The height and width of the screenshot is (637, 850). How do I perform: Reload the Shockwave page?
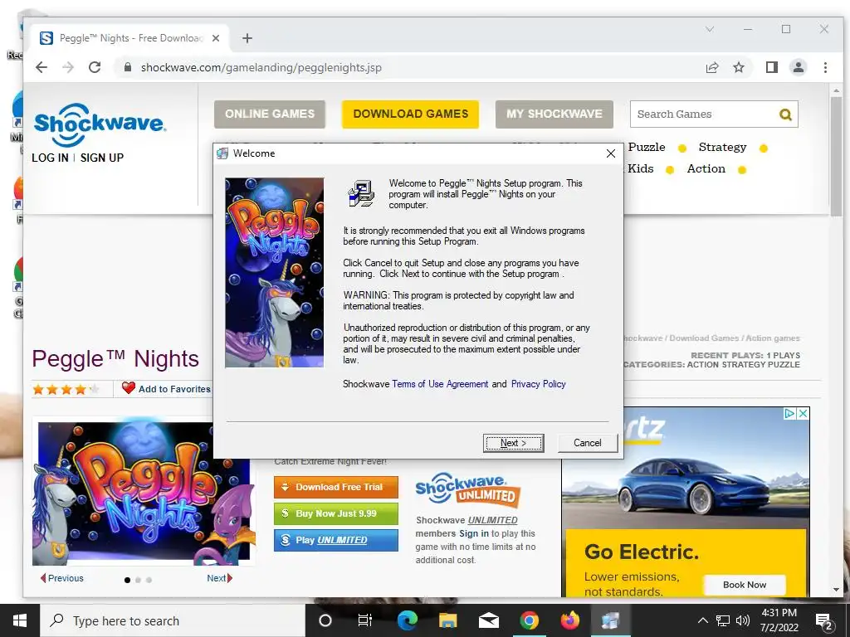pyautogui.click(x=95, y=67)
